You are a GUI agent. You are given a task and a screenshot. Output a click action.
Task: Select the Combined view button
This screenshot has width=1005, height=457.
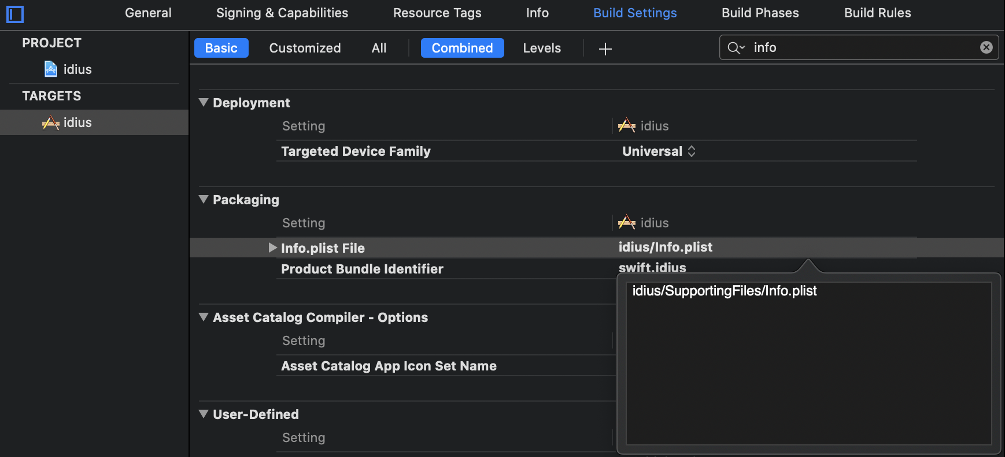(463, 48)
